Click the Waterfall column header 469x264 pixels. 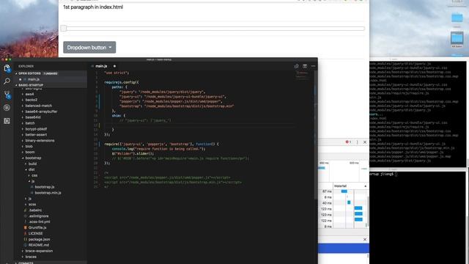click(350, 186)
